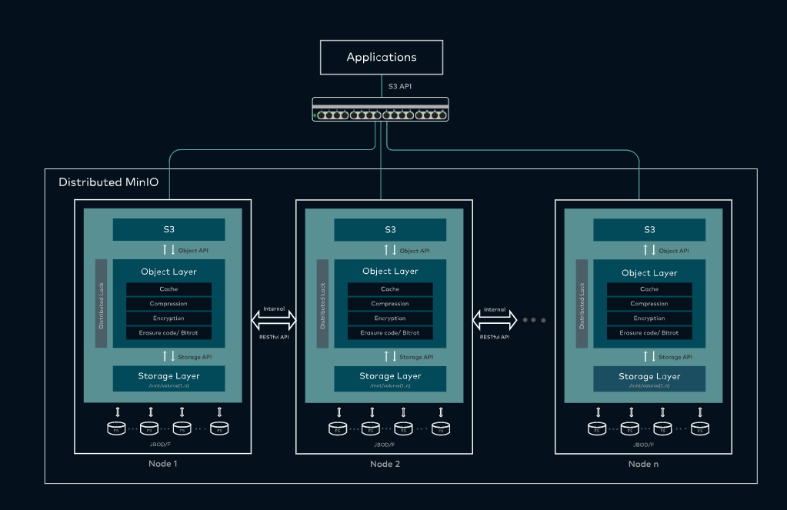Select the S3 box in Node 1

(x=168, y=229)
